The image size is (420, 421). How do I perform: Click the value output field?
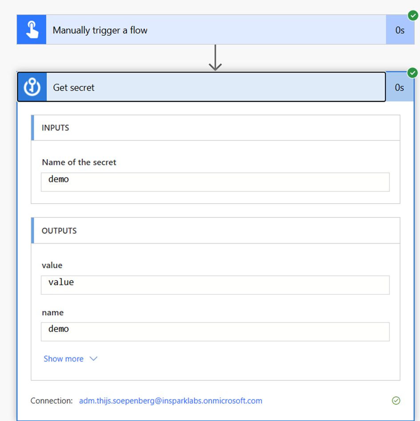pyautogui.click(x=215, y=285)
